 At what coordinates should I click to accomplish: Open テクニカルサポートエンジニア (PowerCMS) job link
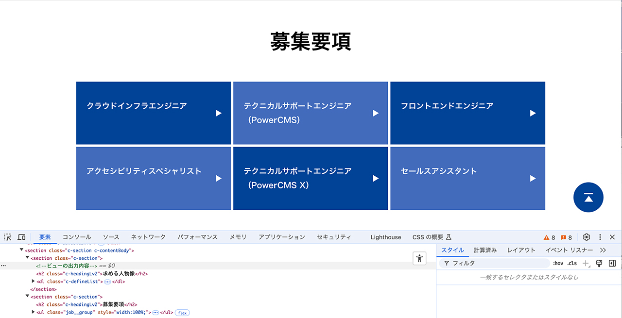click(311, 113)
